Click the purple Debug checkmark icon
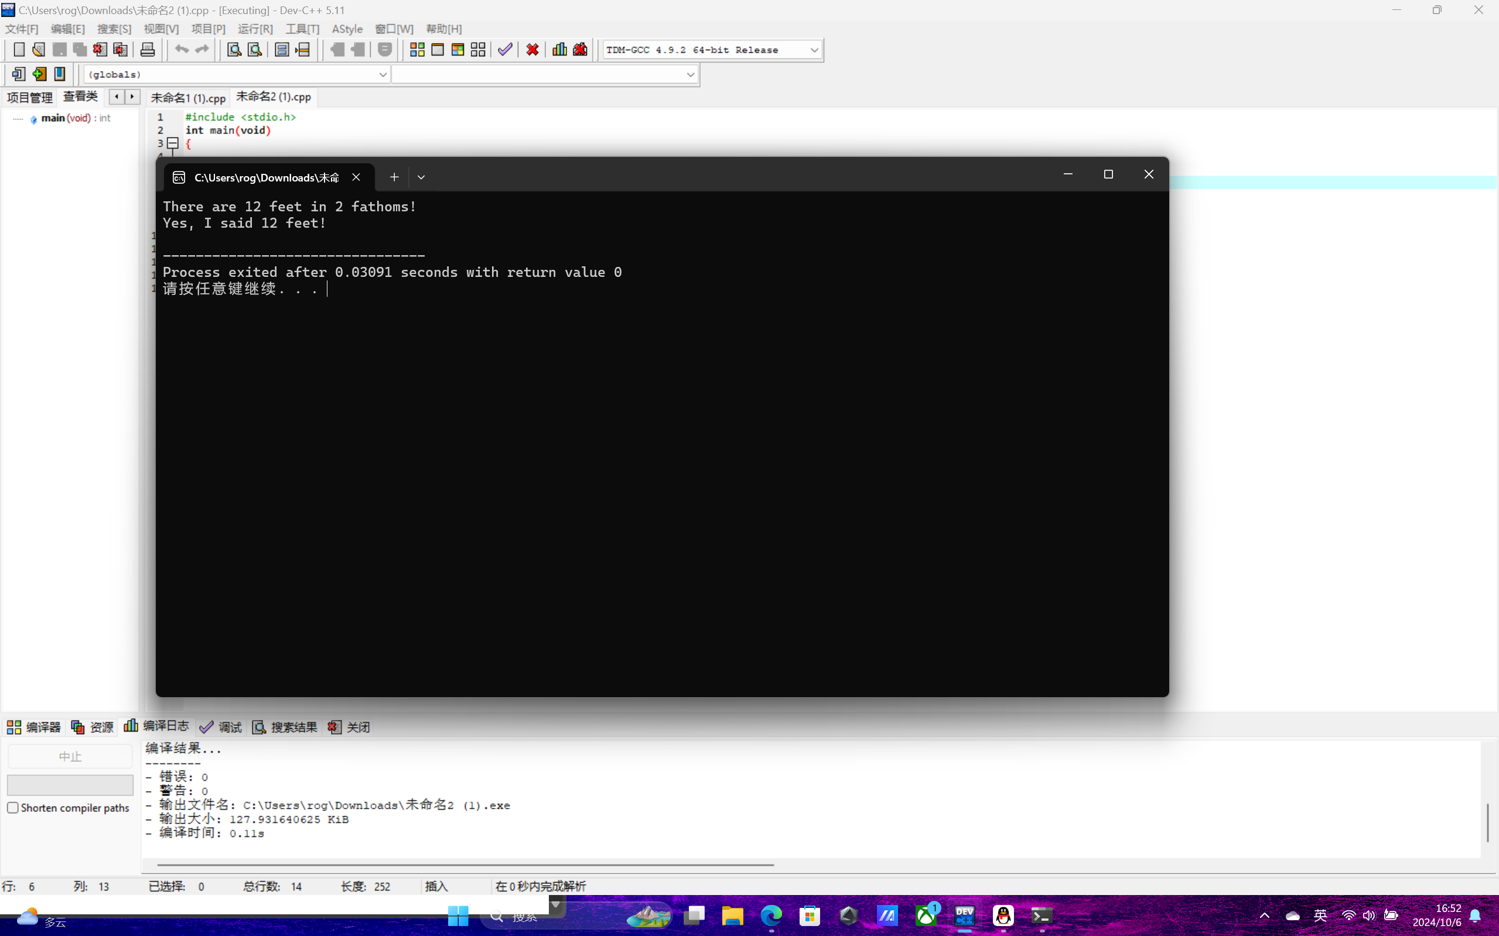Screen dimensions: 1499x936 505,50
